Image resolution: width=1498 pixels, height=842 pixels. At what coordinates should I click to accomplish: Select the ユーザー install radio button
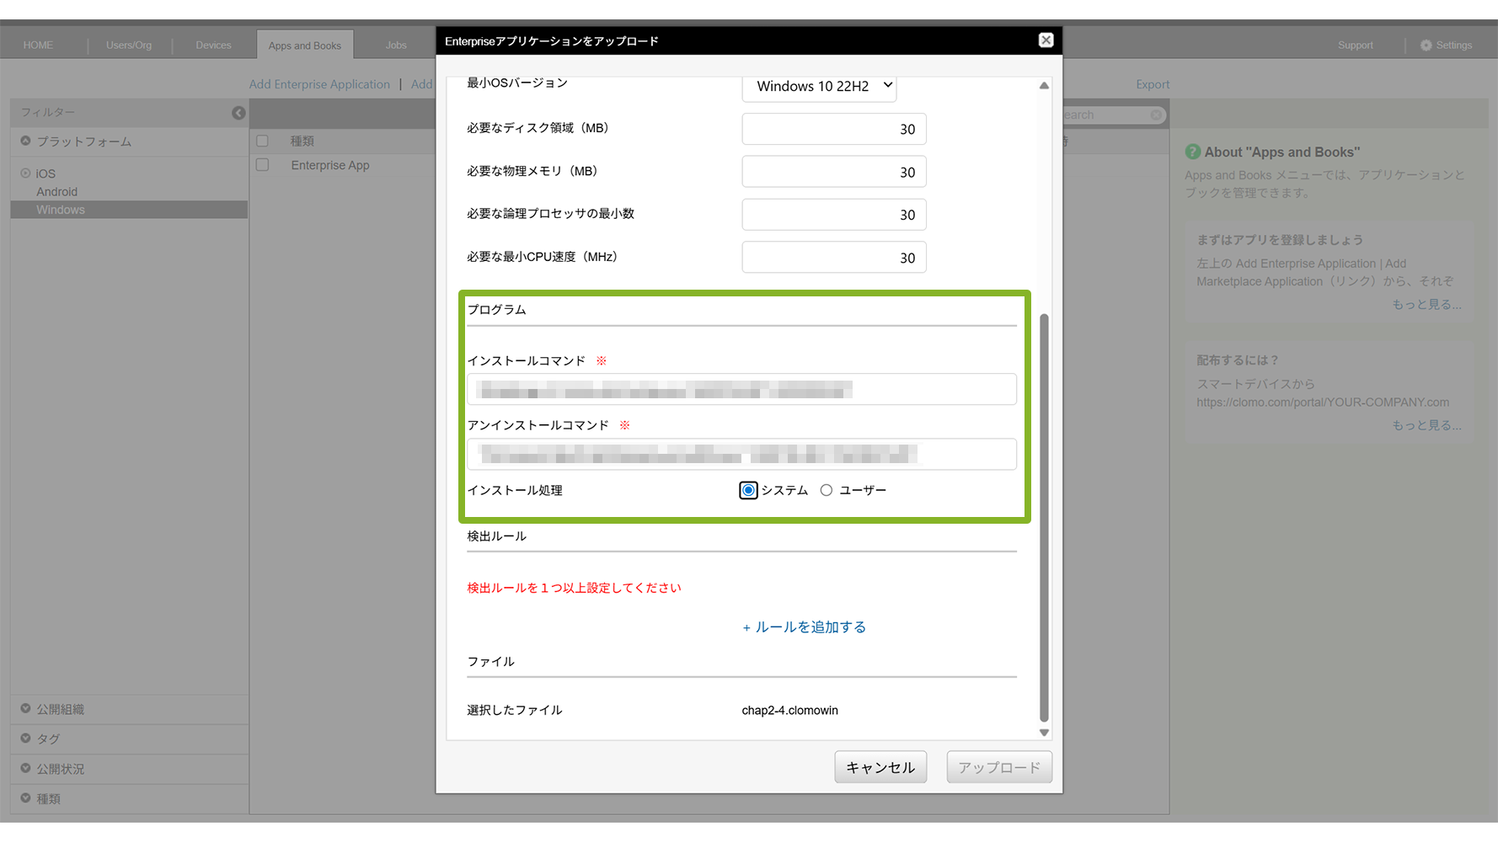point(827,490)
